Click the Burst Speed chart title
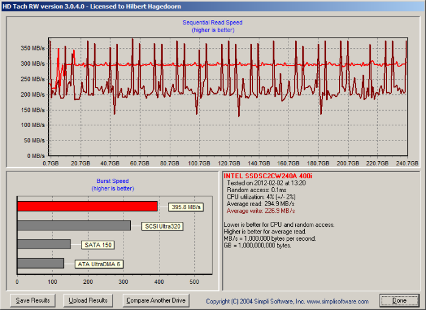The image size is (426, 310). tap(112, 181)
